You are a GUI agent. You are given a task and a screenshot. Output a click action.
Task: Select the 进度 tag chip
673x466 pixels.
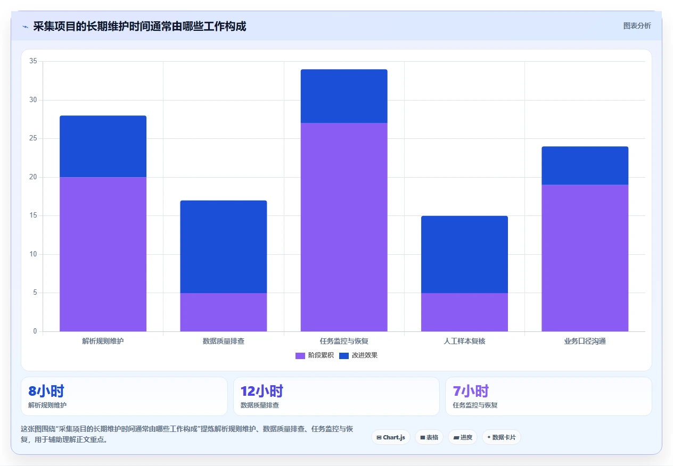click(x=463, y=437)
